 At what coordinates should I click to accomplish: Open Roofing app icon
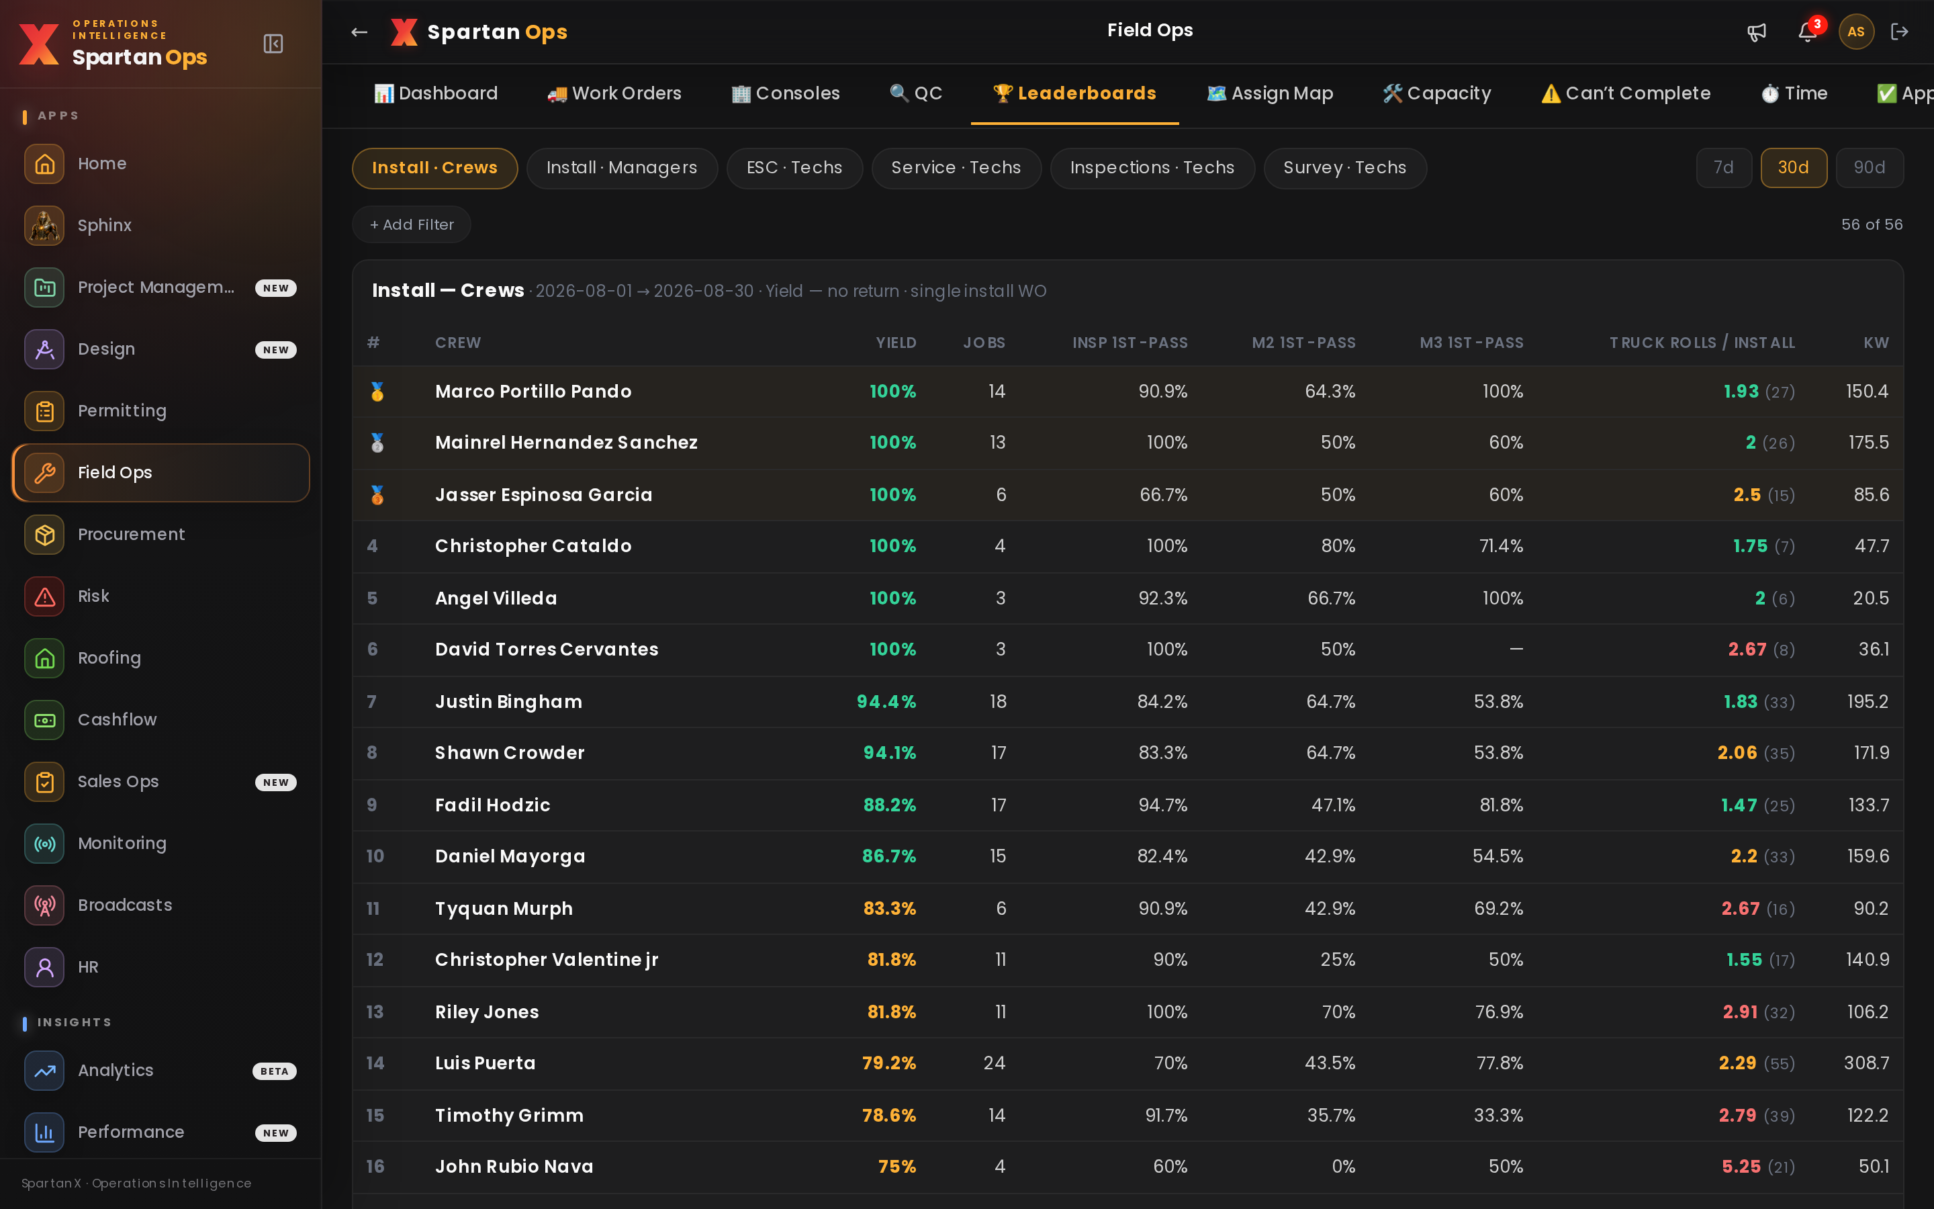pos(45,658)
